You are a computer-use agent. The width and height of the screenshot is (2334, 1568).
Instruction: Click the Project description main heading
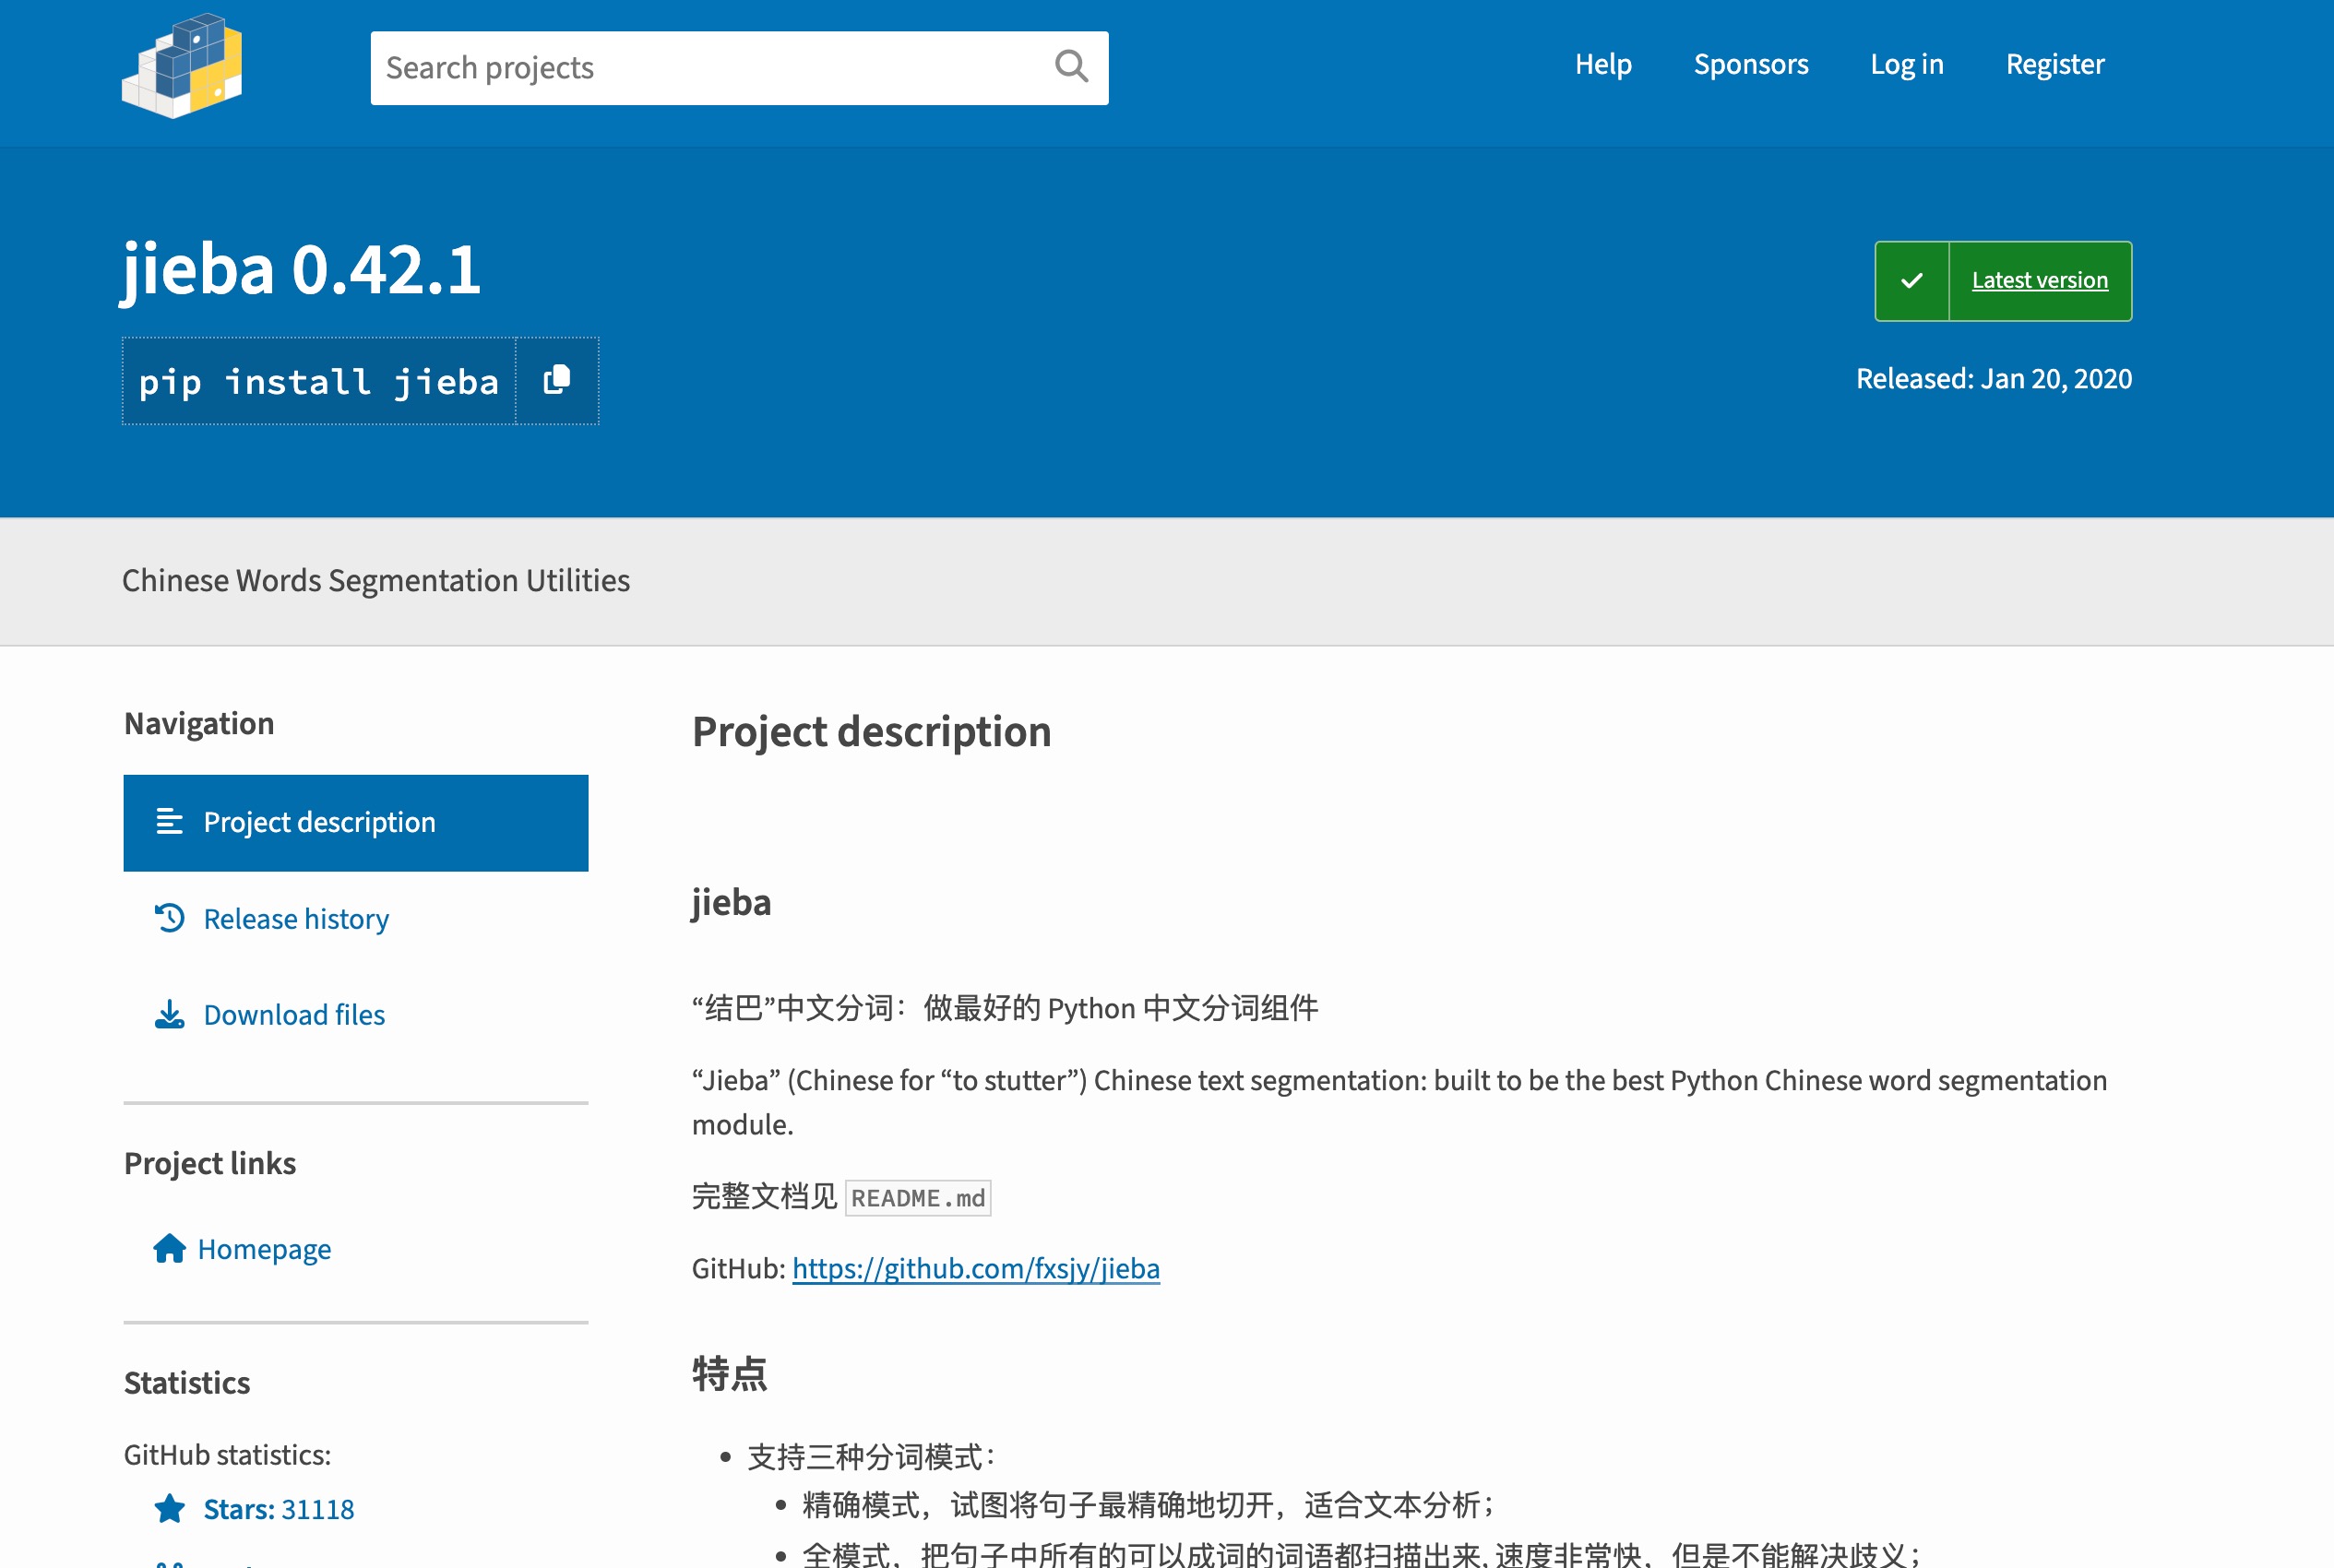coord(872,731)
